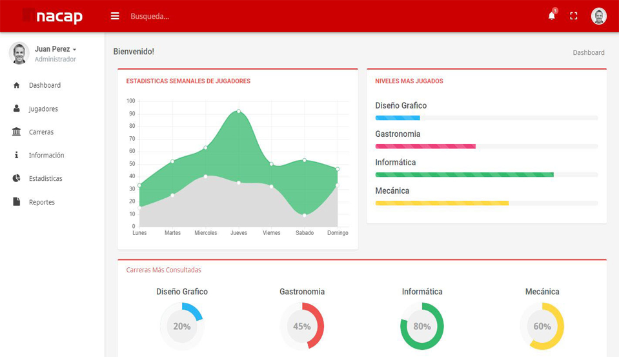Select Jugadores in the sidebar menu
Image resolution: width=619 pixels, height=357 pixels.
[x=43, y=109]
